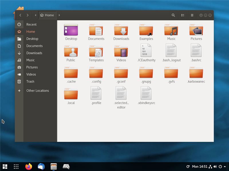Click the sidebar Pictures camera icon
This screenshot has height=171, width=229.
click(x=19, y=67)
